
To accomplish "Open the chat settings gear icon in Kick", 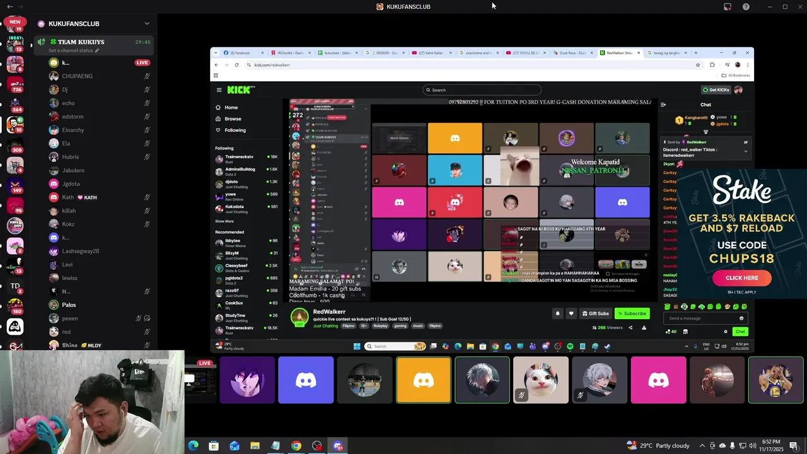I will point(726,332).
